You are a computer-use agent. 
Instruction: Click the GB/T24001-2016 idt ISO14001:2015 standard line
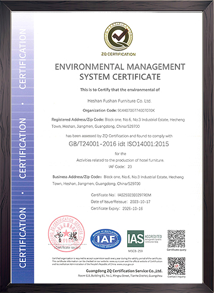coord(119,144)
